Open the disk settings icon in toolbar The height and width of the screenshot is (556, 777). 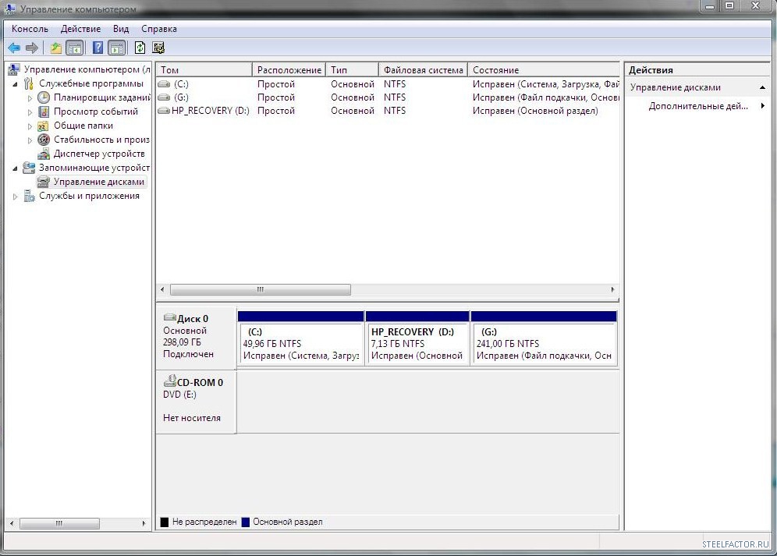[158, 48]
